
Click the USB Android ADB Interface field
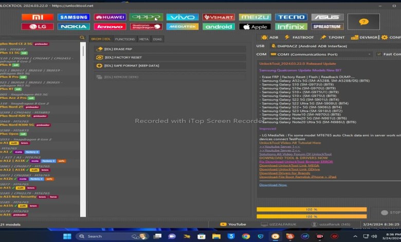point(335,46)
